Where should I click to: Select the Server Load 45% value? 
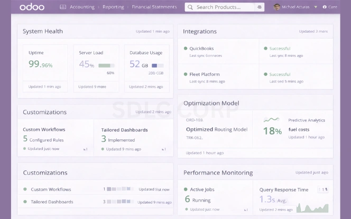86,64
